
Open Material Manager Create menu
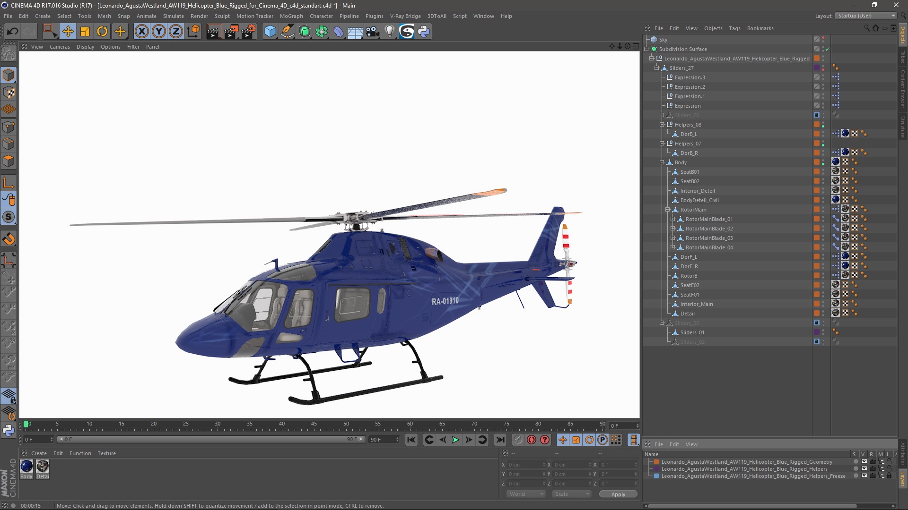[39, 453]
